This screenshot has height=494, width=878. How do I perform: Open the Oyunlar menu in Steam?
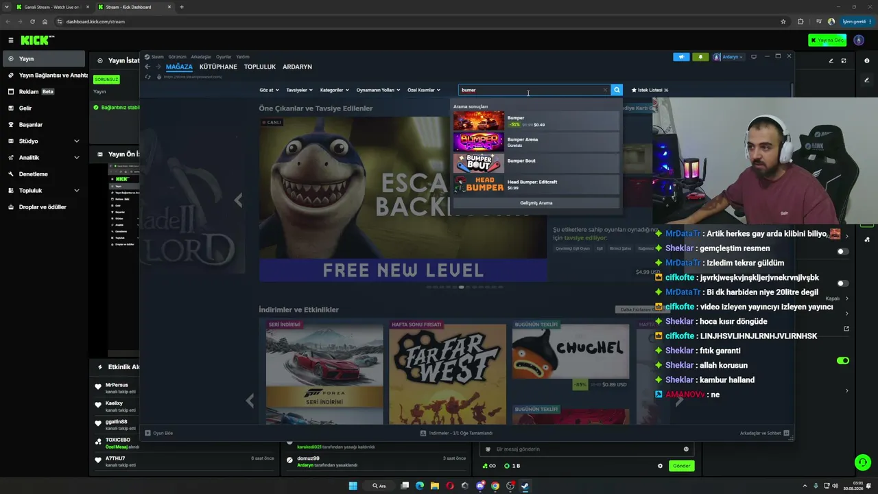224,57
